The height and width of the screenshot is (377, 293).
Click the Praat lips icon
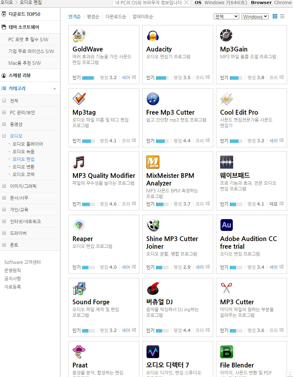pos(79,352)
